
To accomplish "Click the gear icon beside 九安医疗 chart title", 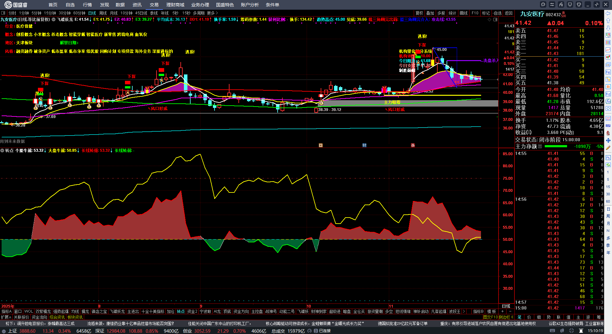I will pos(54,19).
